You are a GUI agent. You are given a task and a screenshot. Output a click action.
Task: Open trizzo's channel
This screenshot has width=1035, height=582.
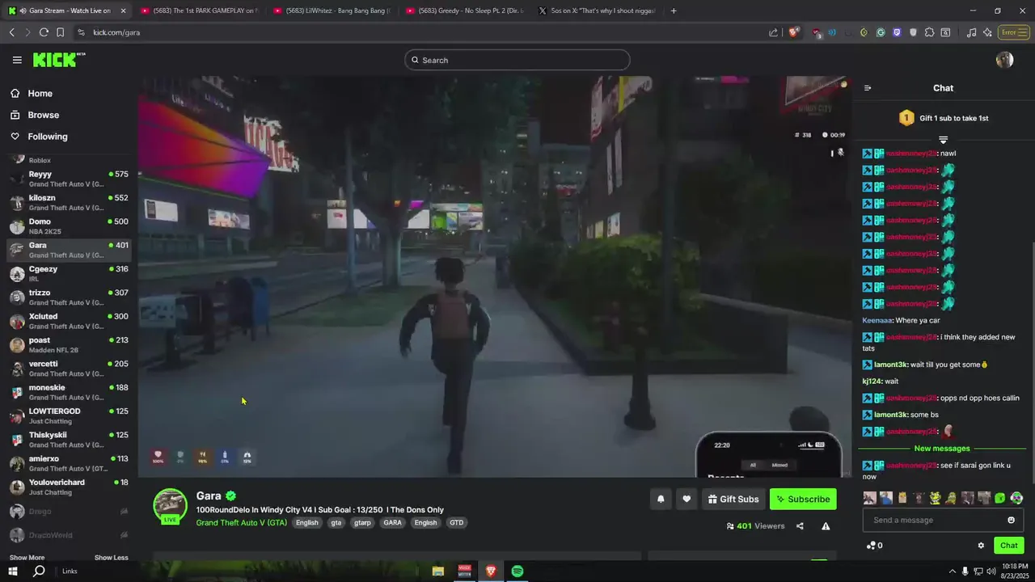tap(69, 297)
